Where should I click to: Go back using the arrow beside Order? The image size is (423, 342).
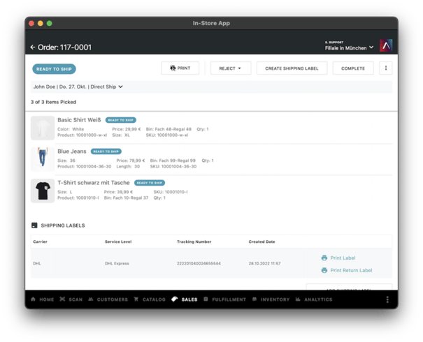(x=33, y=47)
